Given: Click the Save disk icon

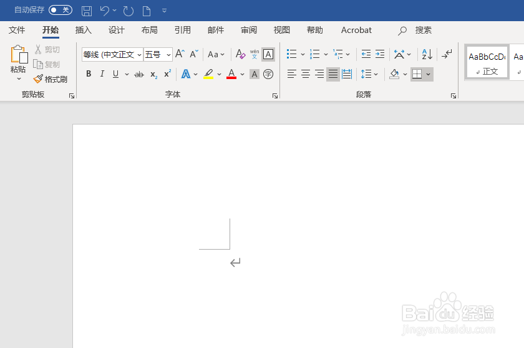Looking at the screenshot, I should [x=87, y=11].
